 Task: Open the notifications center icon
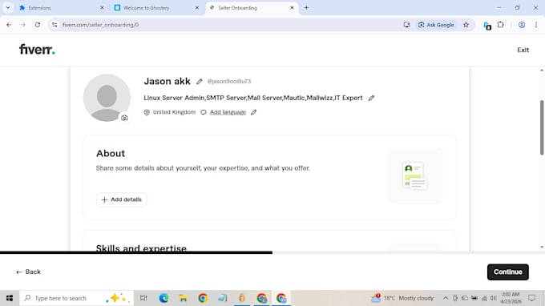[x=532, y=298]
